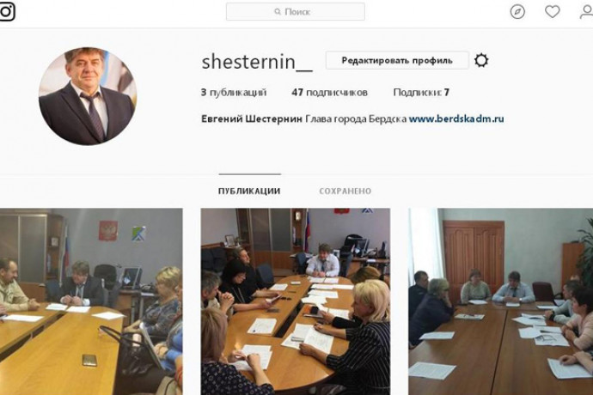
Task: Open the Explore compass icon
Action: click(517, 12)
